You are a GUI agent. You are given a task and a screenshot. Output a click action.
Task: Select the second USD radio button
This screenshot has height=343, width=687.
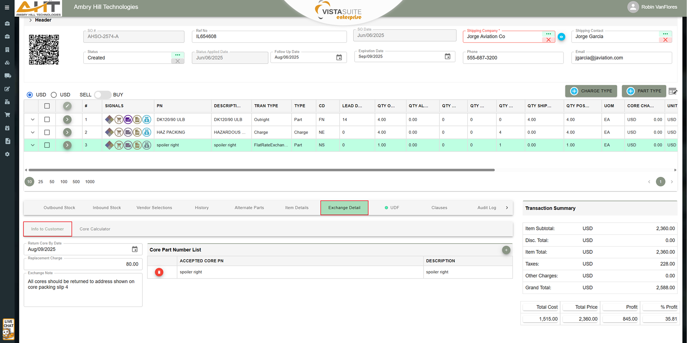[54, 95]
